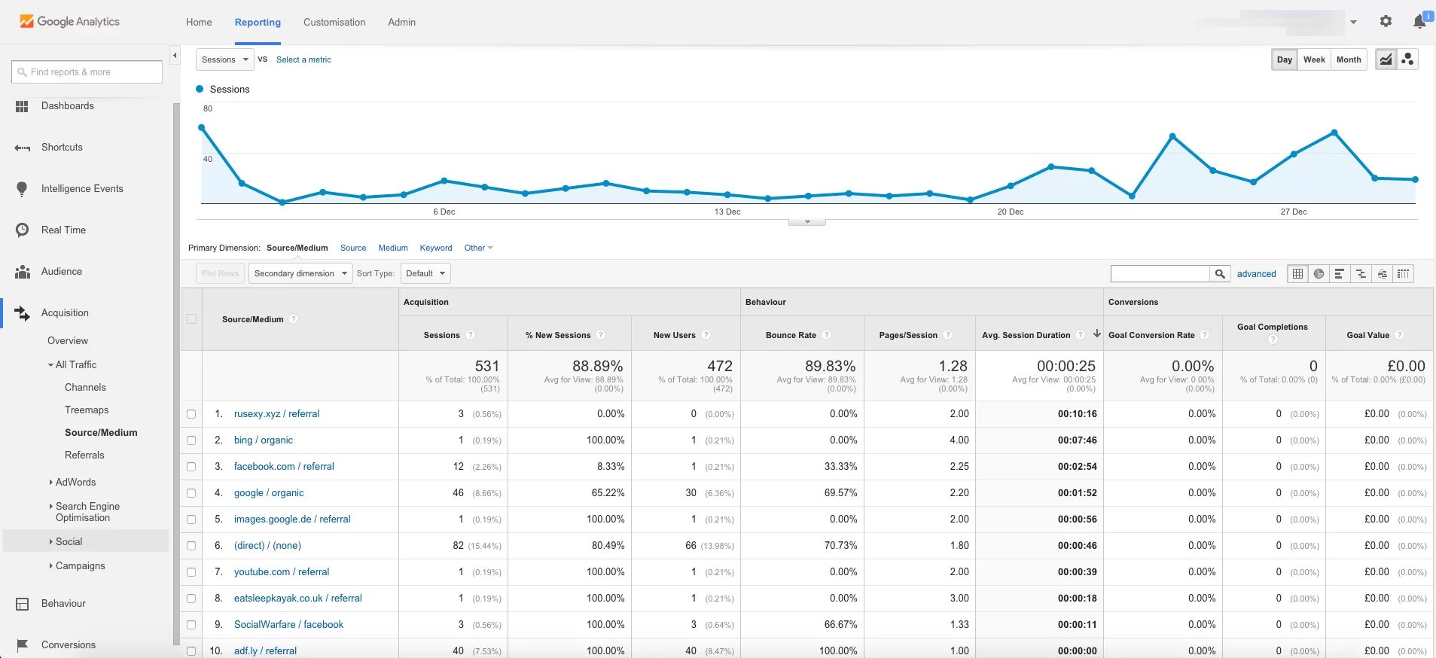This screenshot has height=658, width=1436.
Task: Click help icon beside Source/Medium header
Action: pyautogui.click(x=294, y=319)
